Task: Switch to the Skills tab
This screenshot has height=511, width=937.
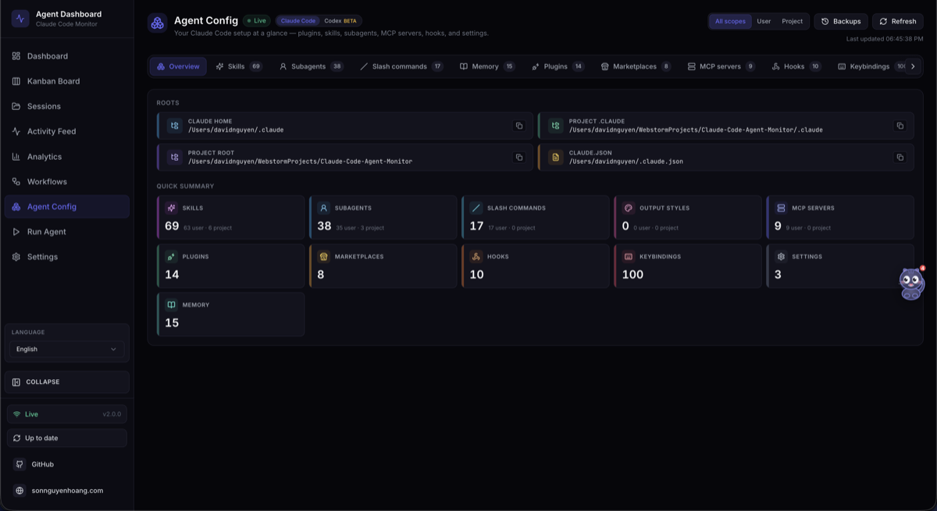Action: pos(239,66)
